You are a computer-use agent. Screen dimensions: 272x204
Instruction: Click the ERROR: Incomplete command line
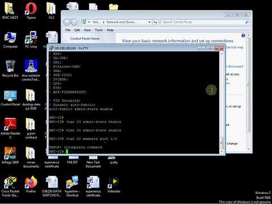pos(75,147)
